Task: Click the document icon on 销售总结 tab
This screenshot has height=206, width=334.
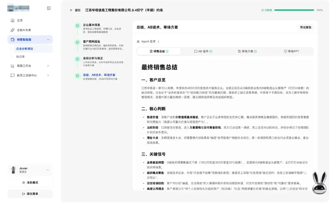Action: [x=151, y=51]
